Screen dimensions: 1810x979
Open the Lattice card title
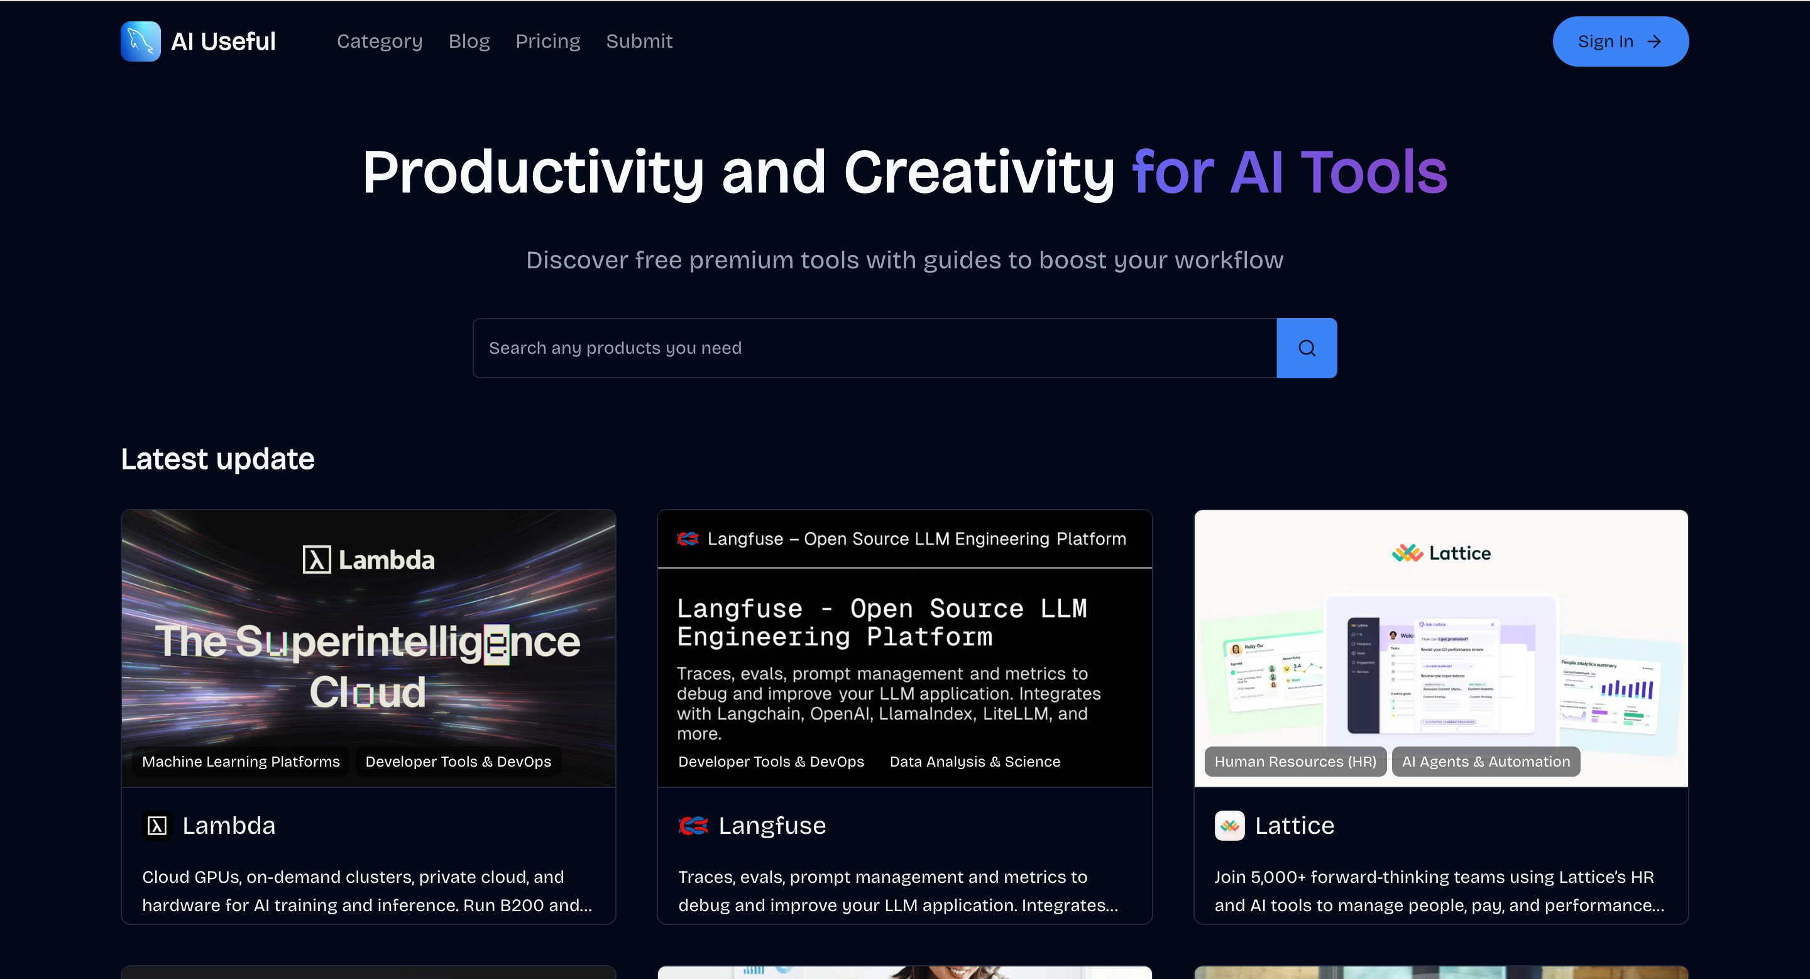[1295, 826]
